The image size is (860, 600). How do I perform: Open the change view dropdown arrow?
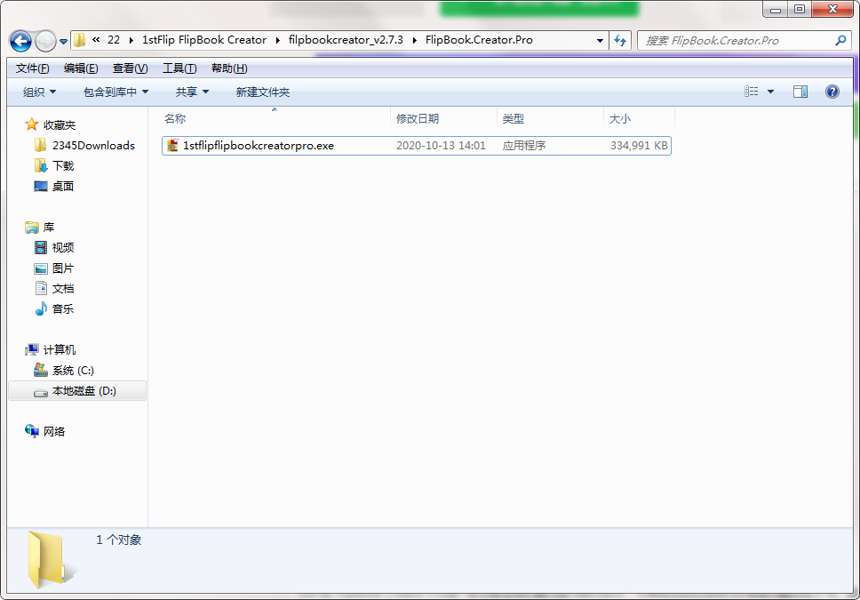coord(769,91)
